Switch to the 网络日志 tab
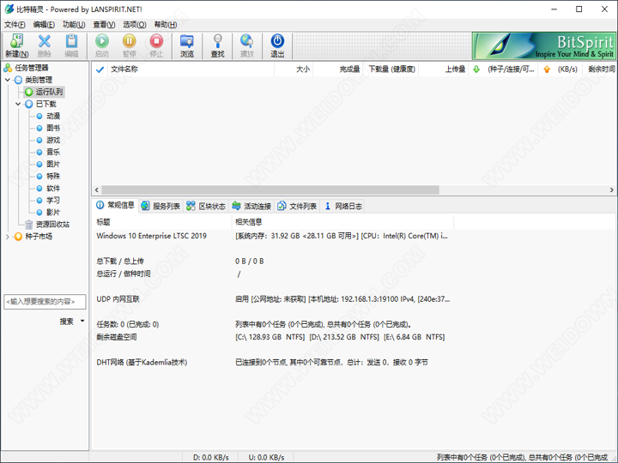This screenshot has height=463, width=618. (342, 206)
